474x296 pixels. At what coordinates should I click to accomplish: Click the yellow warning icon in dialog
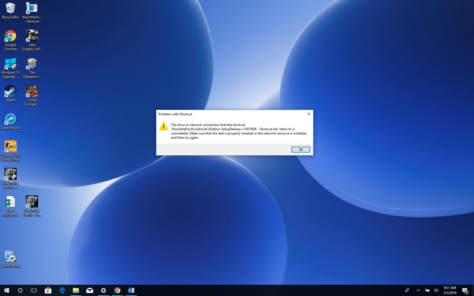click(x=163, y=126)
